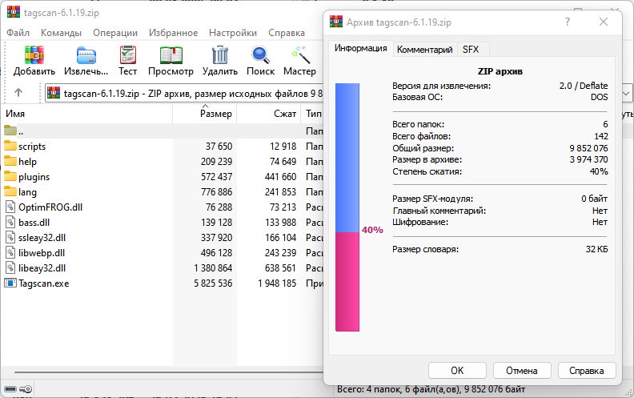The image size is (634, 398).
Task: Click the libeay32.dll file icon
Action: tap(10, 267)
